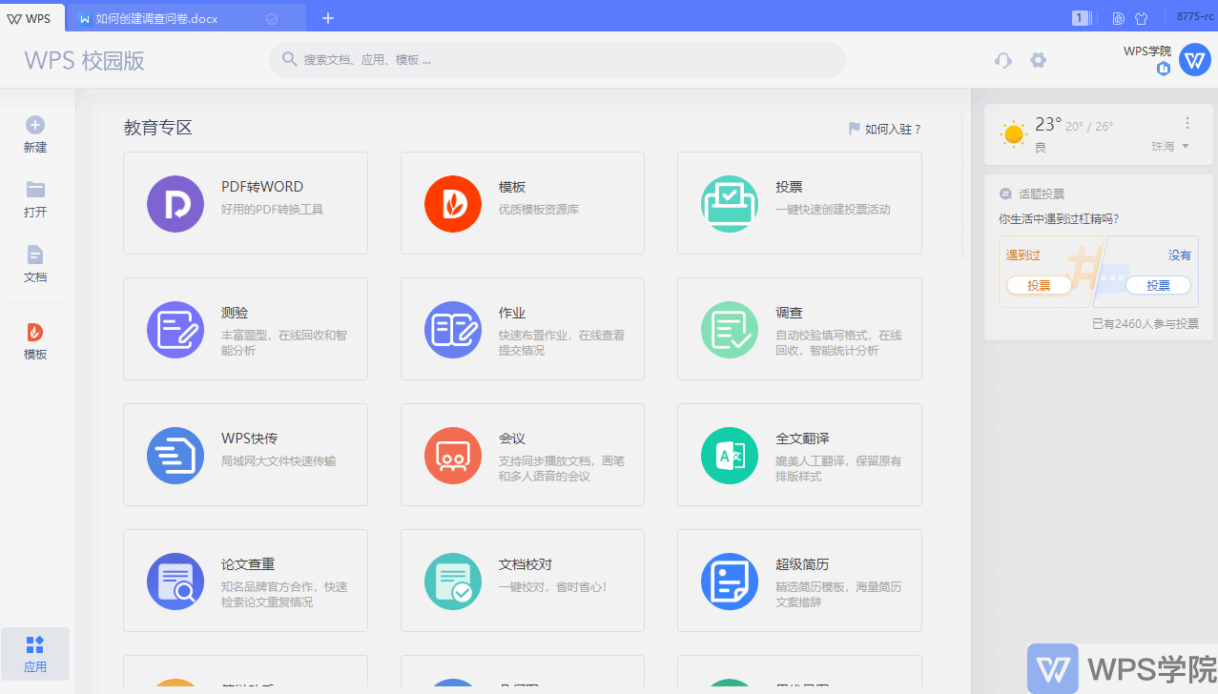The image size is (1218, 694).
Task: Open the WPS学院 account avatar menu
Action: coord(1194,59)
